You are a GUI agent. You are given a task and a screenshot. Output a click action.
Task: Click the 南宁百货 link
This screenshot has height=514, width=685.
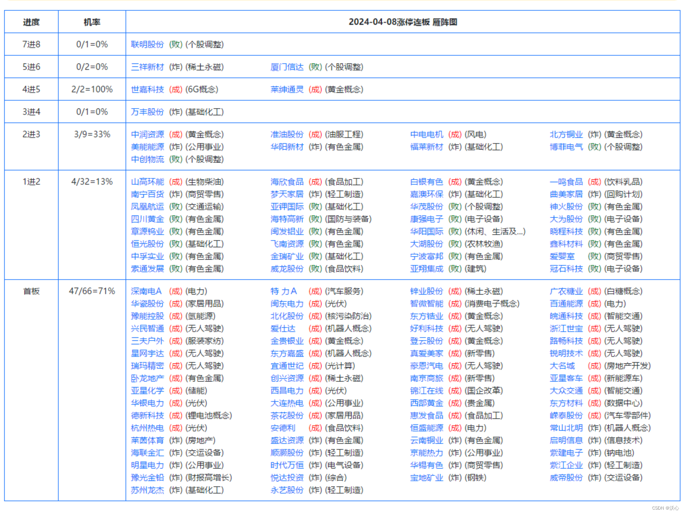tap(147, 194)
